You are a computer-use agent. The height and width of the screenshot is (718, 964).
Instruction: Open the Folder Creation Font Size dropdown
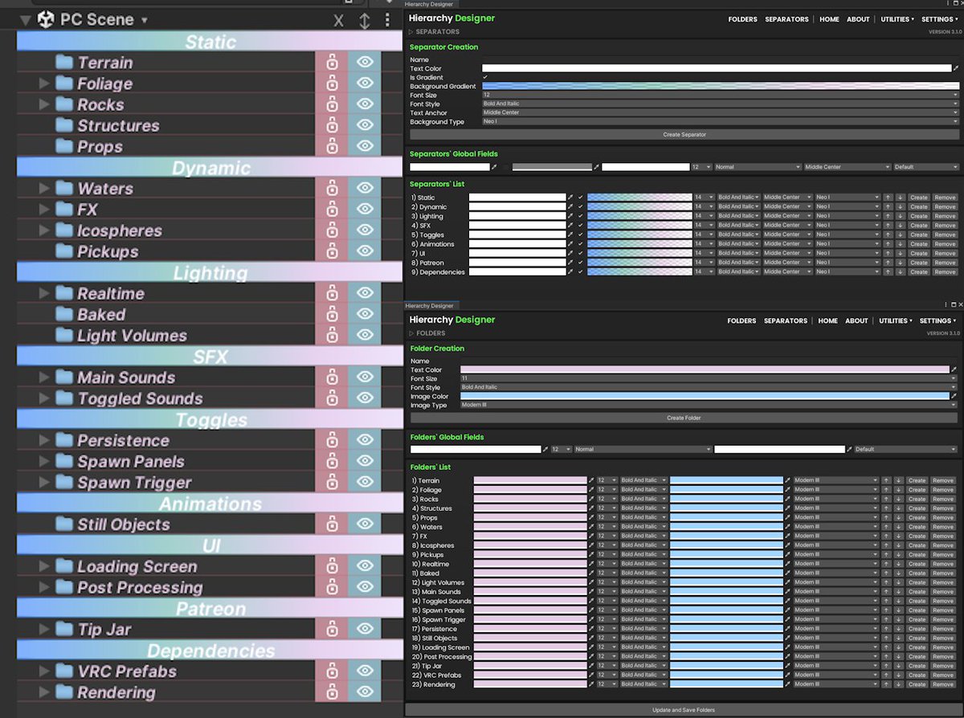tap(709, 378)
